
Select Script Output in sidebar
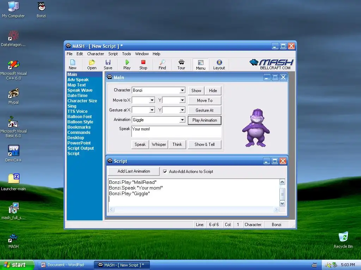tap(81, 148)
